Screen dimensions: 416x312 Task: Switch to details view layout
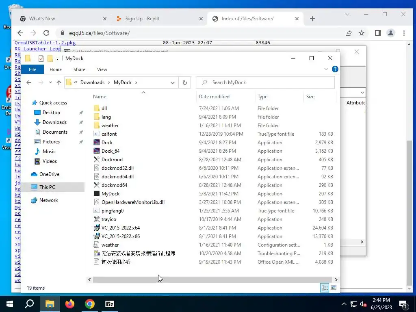click(x=325, y=288)
